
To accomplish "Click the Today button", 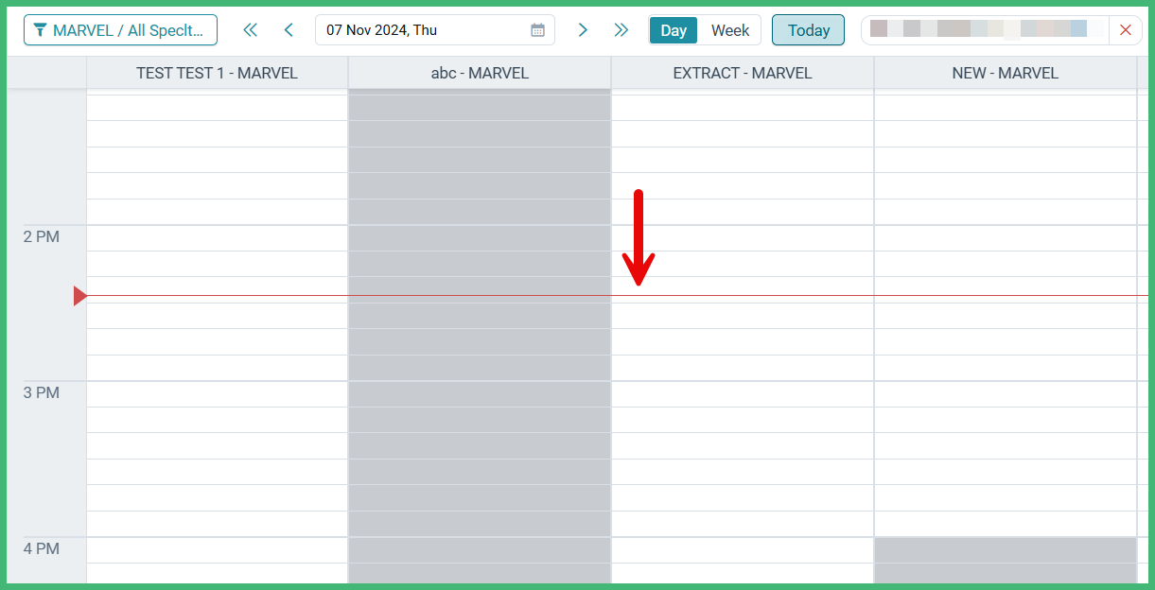I will (x=808, y=29).
